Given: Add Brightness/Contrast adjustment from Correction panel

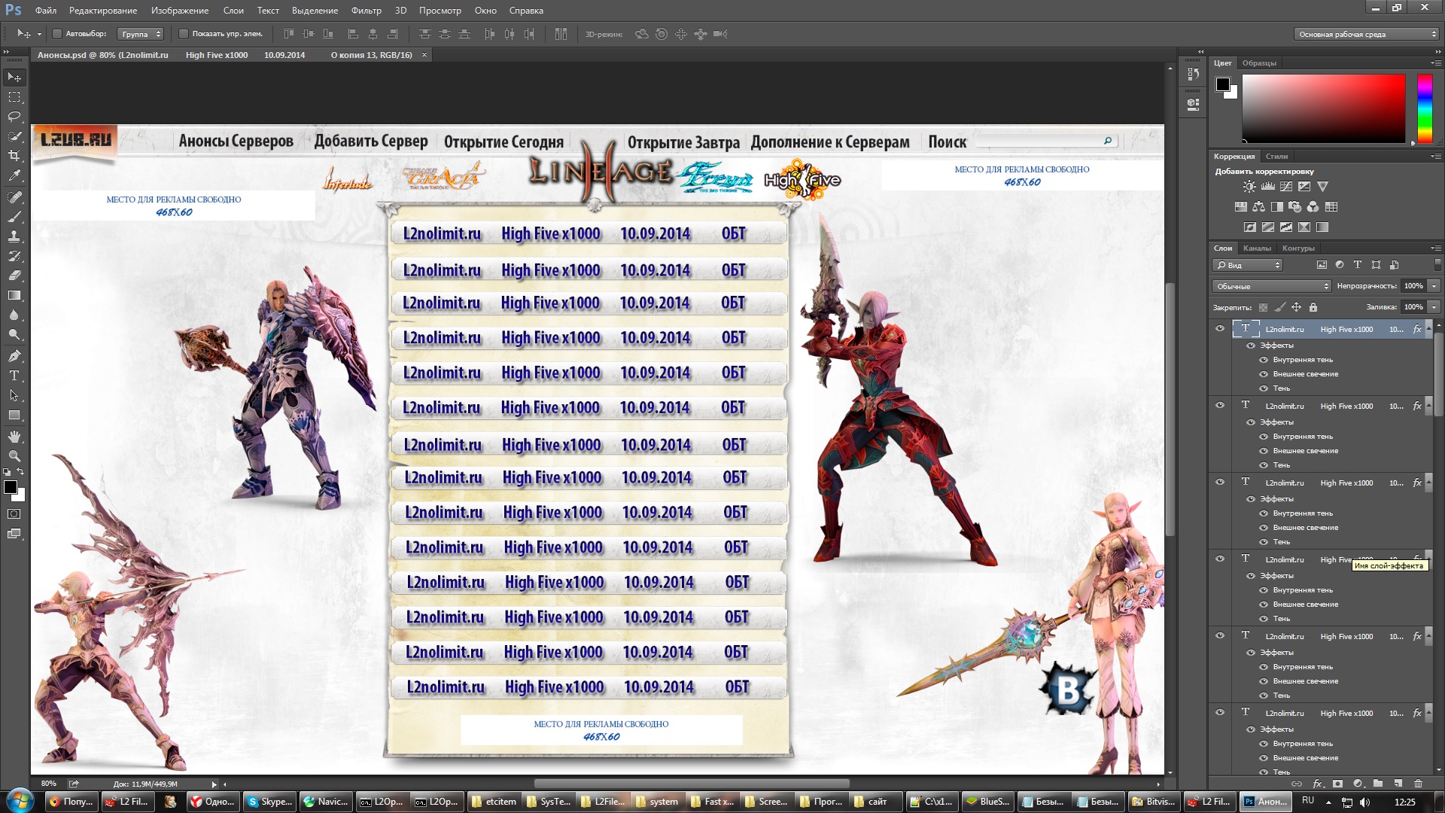Looking at the screenshot, I should pyautogui.click(x=1249, y=187).
